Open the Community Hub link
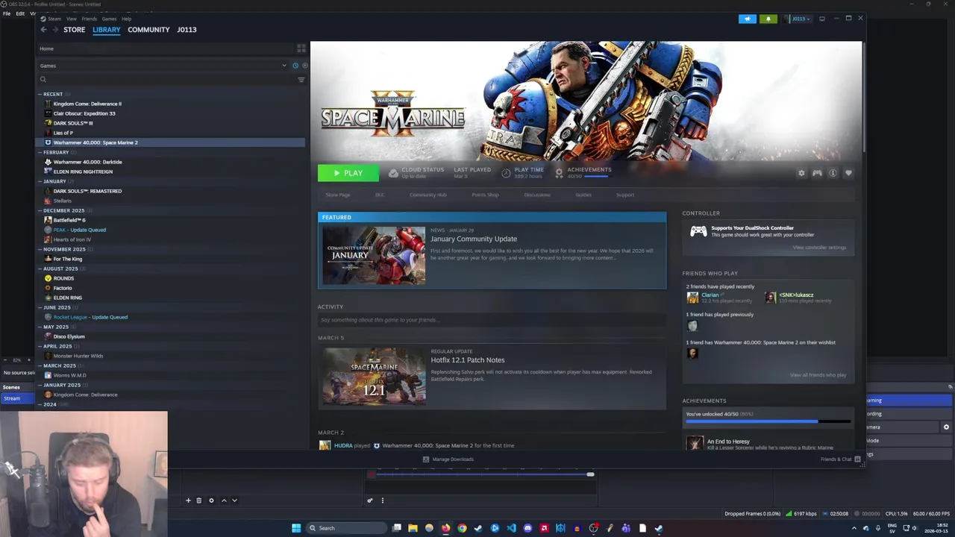This screenshot has width=955, height=537. (x=428, y=195)
